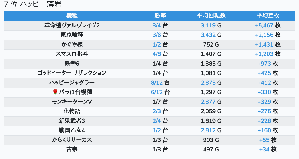Click the rose icon beside バラ
The width and height of the screenshot is (299, 159).
(55, 92)
